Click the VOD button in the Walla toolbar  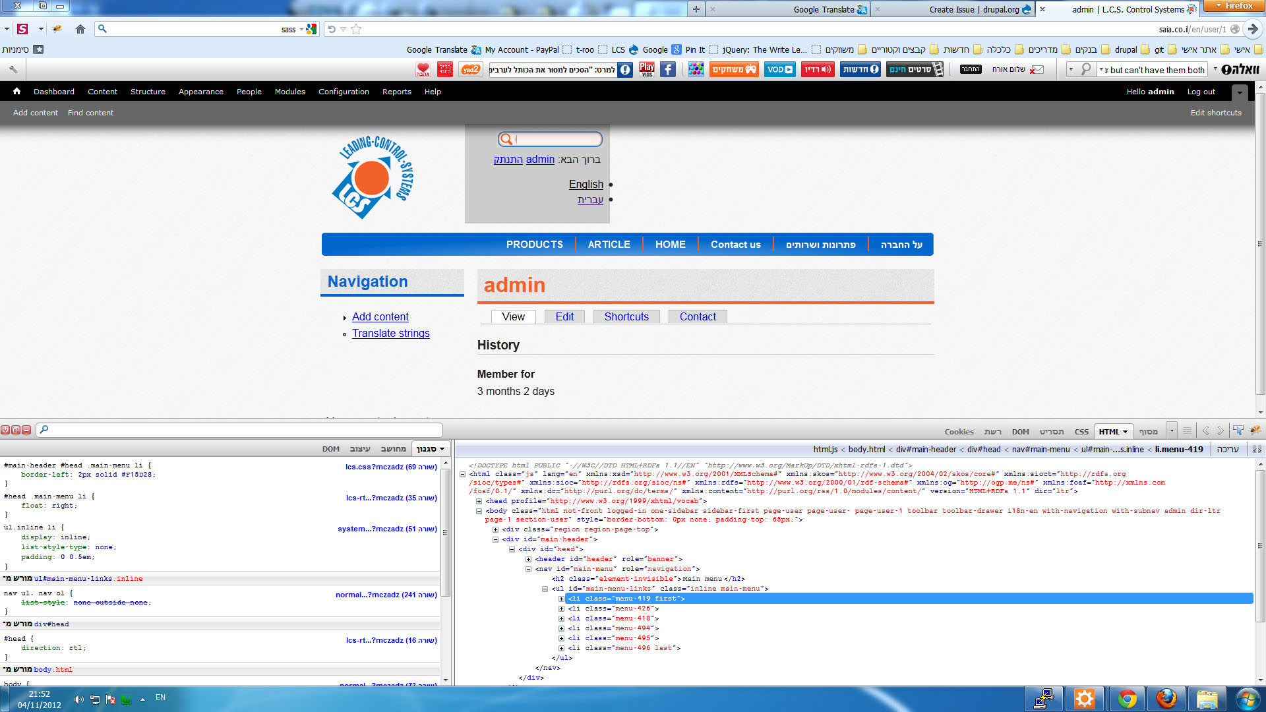780,69
